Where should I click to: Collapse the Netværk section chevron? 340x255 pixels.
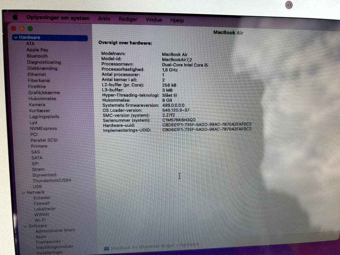pyautogui.click(x=23, y=193)
